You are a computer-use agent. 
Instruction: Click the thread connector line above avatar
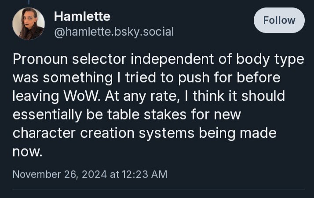pos(29,2)
